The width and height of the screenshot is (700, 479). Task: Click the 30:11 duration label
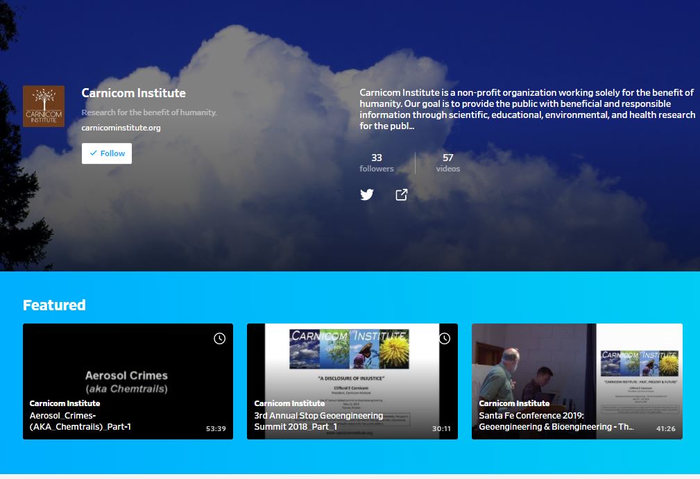pos(441,428)
